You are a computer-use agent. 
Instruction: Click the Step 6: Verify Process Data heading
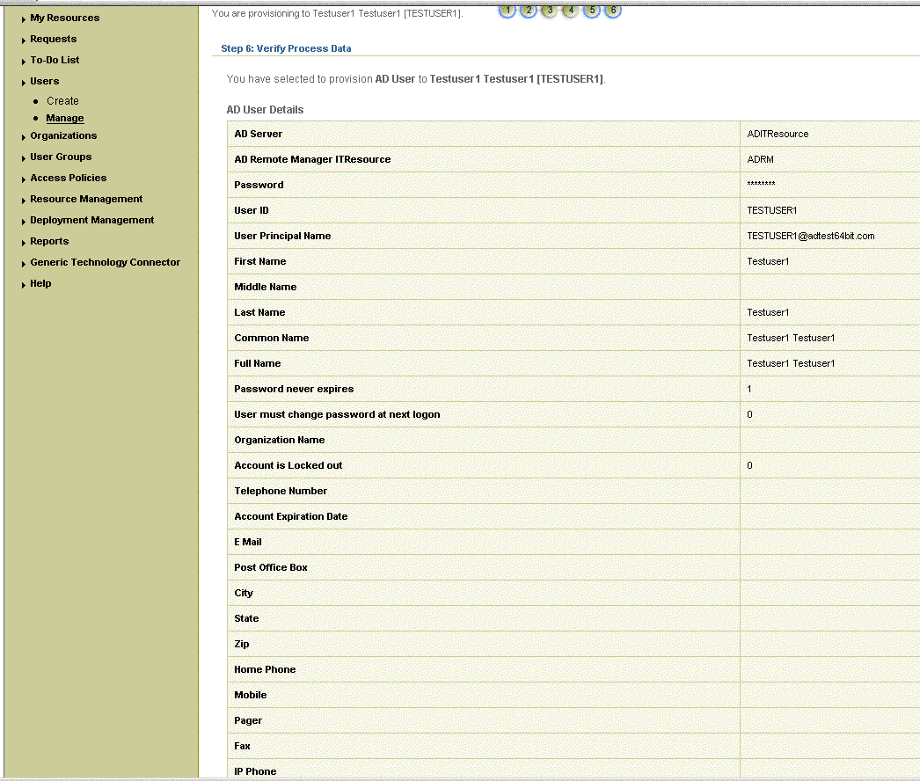(287, 48)
